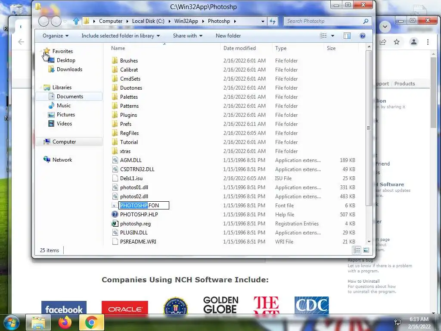
Task: Click the New folder button
Action: click(228, 36)
